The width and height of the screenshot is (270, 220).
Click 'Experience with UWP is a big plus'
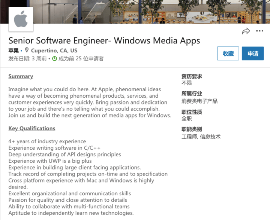(x=50, y=161)
